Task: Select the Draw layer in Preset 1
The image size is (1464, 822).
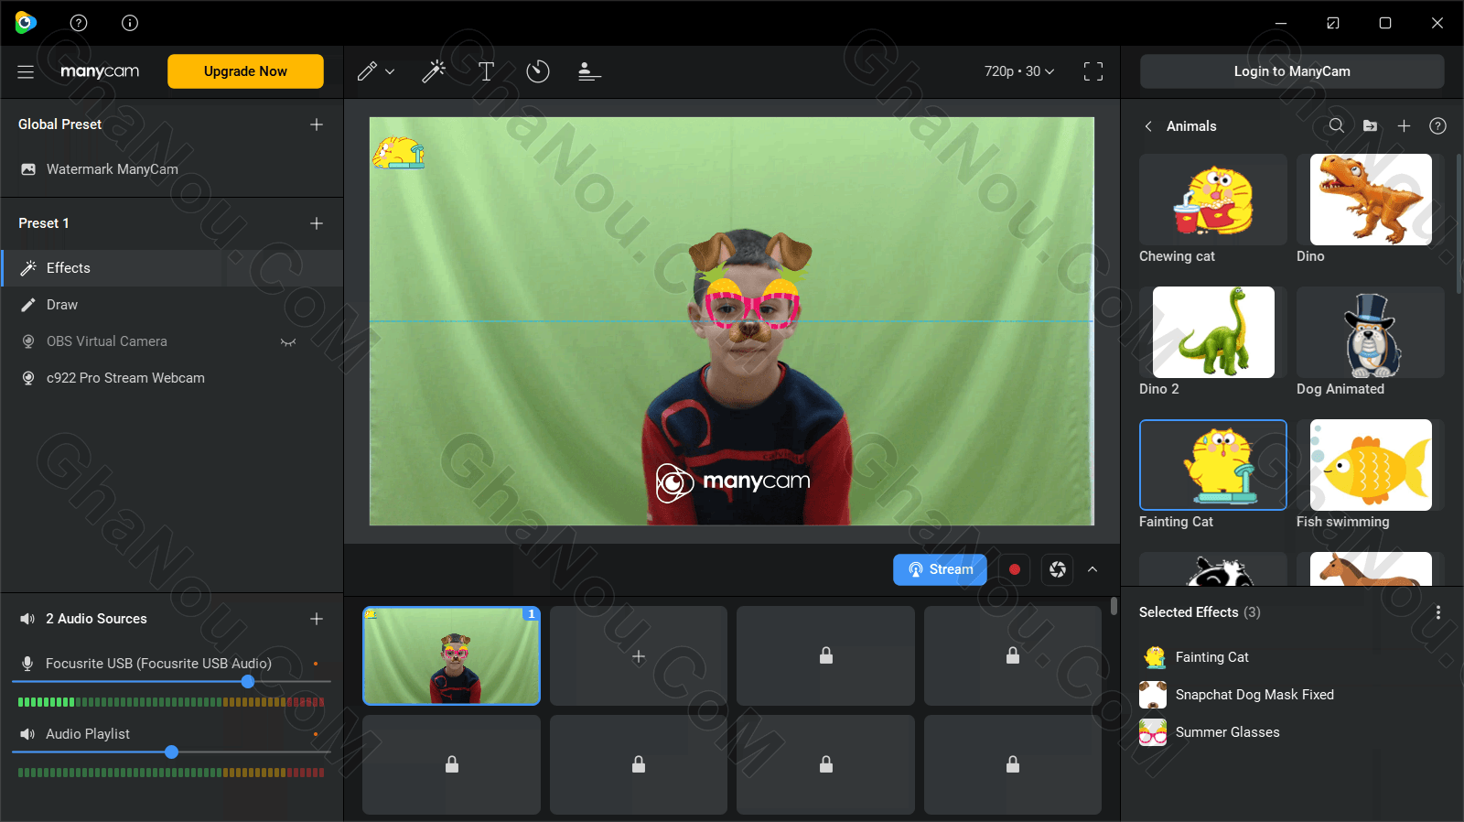Action: point(172,305)
